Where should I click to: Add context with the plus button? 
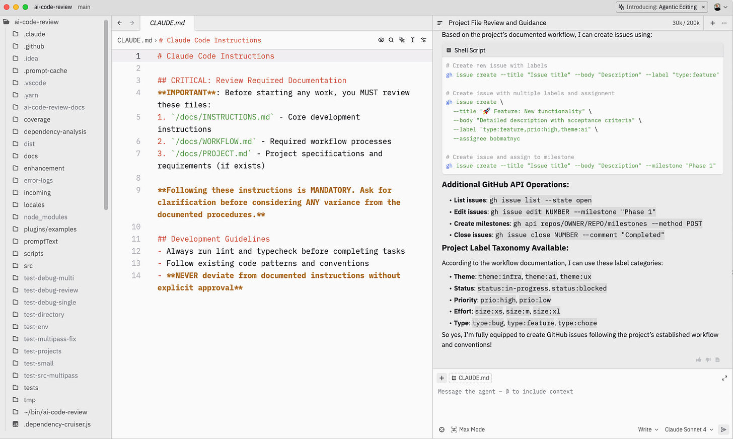[x=442, y=378]
